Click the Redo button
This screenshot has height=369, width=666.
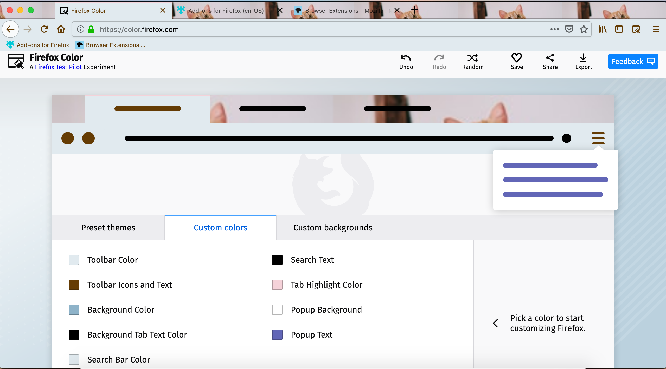439,62
